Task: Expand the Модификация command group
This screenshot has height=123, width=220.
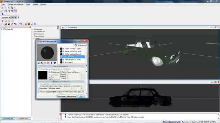Action: [x=40, y=32]
